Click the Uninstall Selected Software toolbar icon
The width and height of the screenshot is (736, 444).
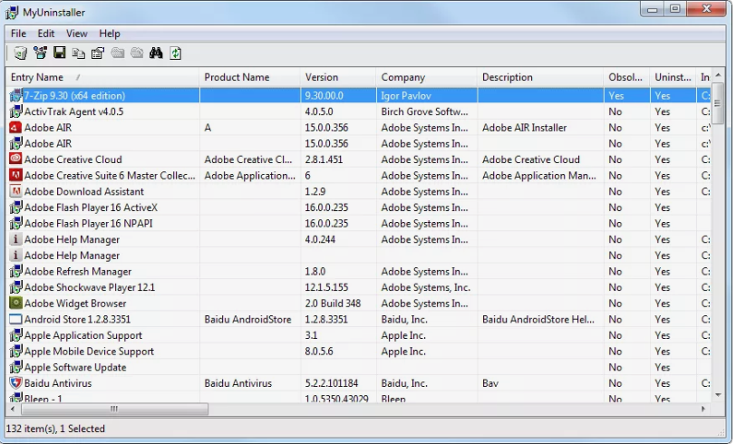(x=20, y=53)
